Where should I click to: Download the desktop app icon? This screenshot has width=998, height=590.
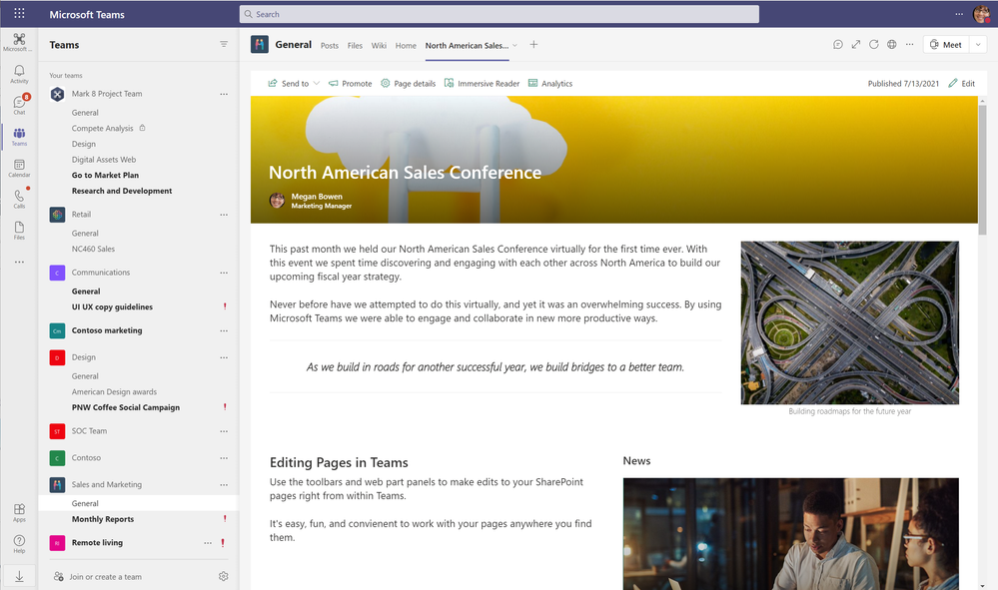19,576
